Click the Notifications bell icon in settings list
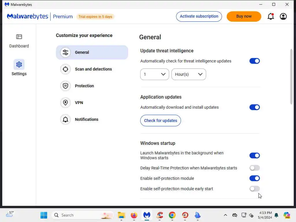The width and height of the screenshot is (296, 222). 66,119
